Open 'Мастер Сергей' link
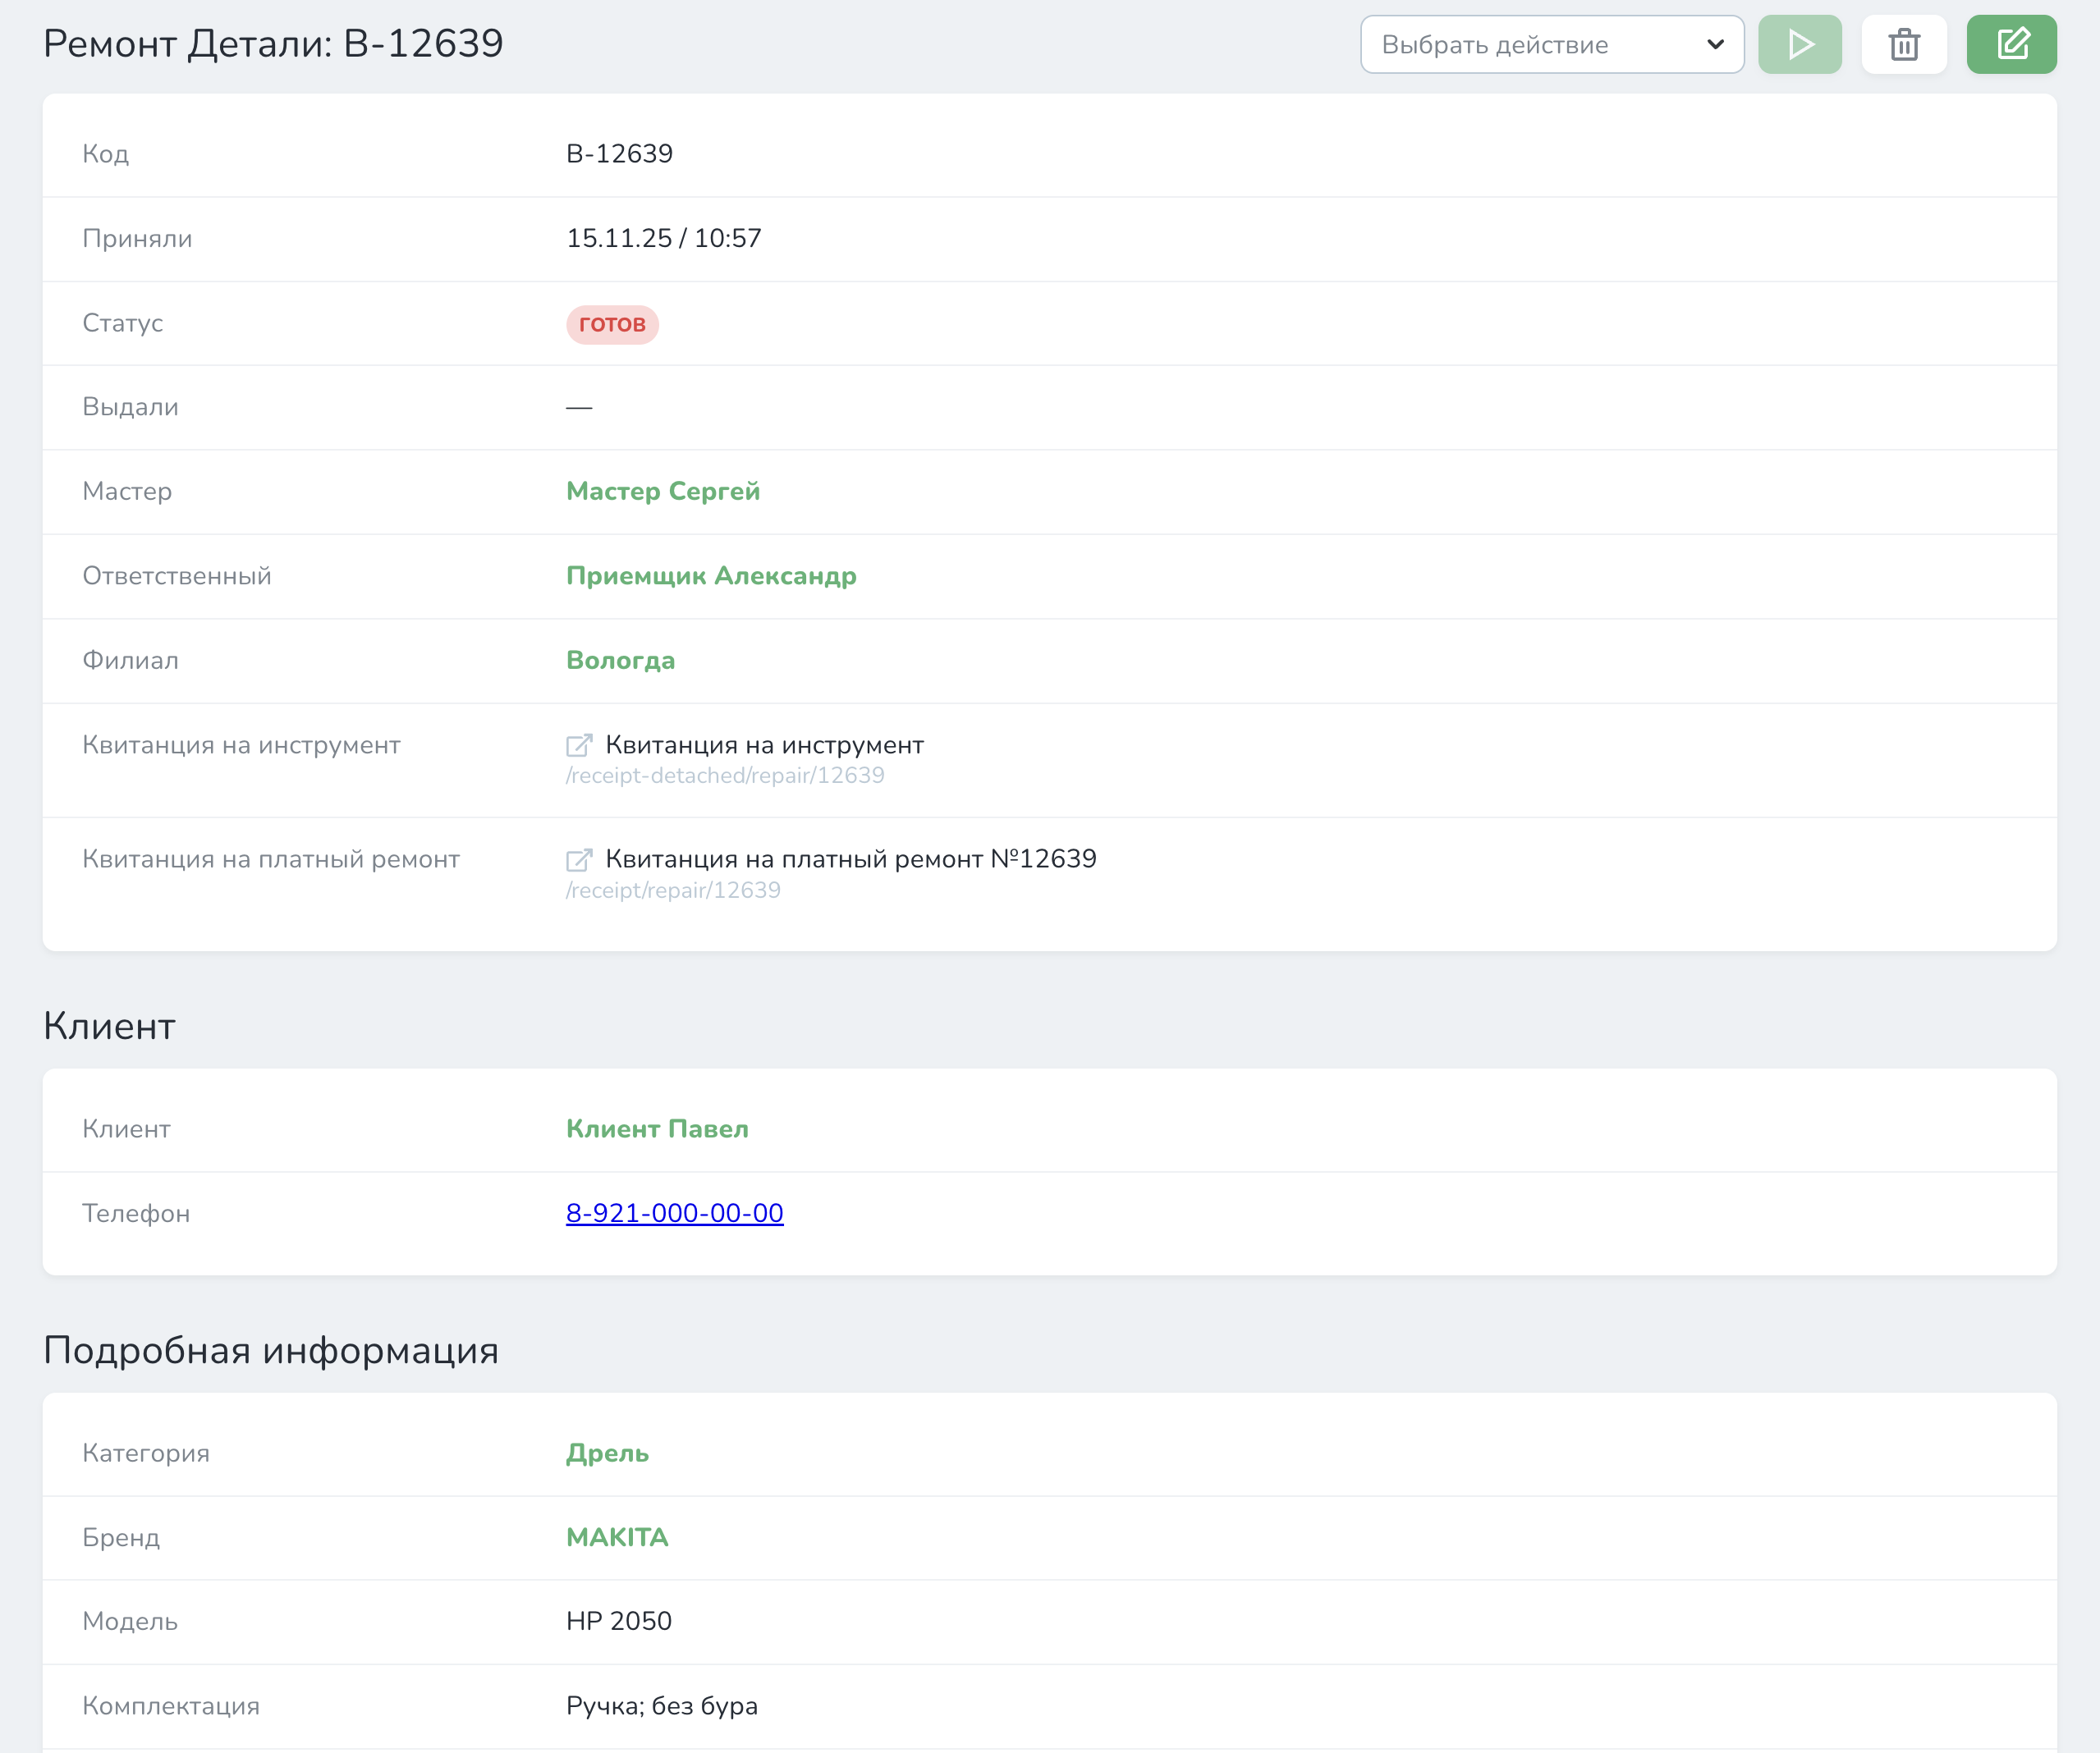Screen dimensions: 2100x1753 [663, 492]
